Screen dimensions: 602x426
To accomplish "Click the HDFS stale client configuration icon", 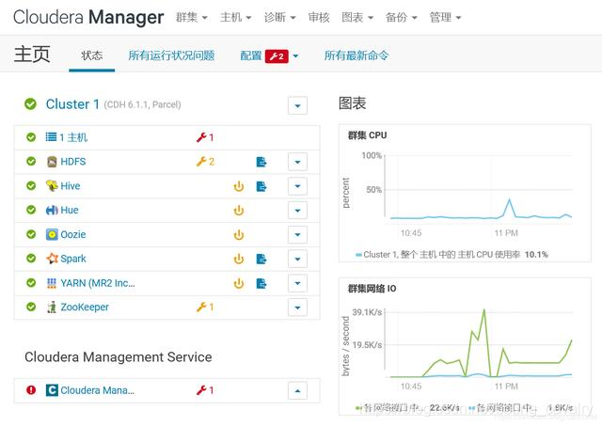I will (261, 162).
